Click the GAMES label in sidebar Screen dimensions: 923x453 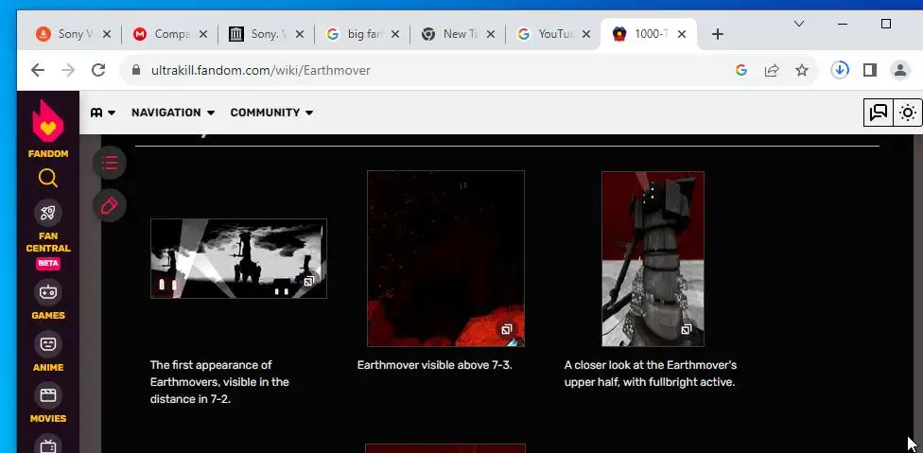(48, 315)
